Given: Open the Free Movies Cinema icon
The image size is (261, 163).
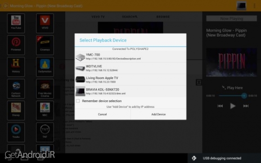Looking at the screenshot, I should click(45, 89).
